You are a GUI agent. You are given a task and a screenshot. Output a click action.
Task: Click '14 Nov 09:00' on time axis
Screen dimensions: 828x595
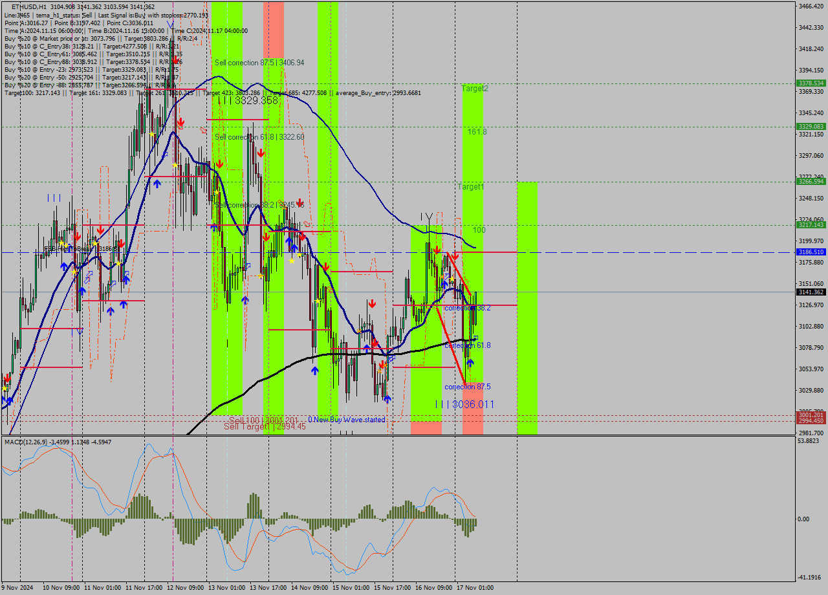click(x=310, y=588)
